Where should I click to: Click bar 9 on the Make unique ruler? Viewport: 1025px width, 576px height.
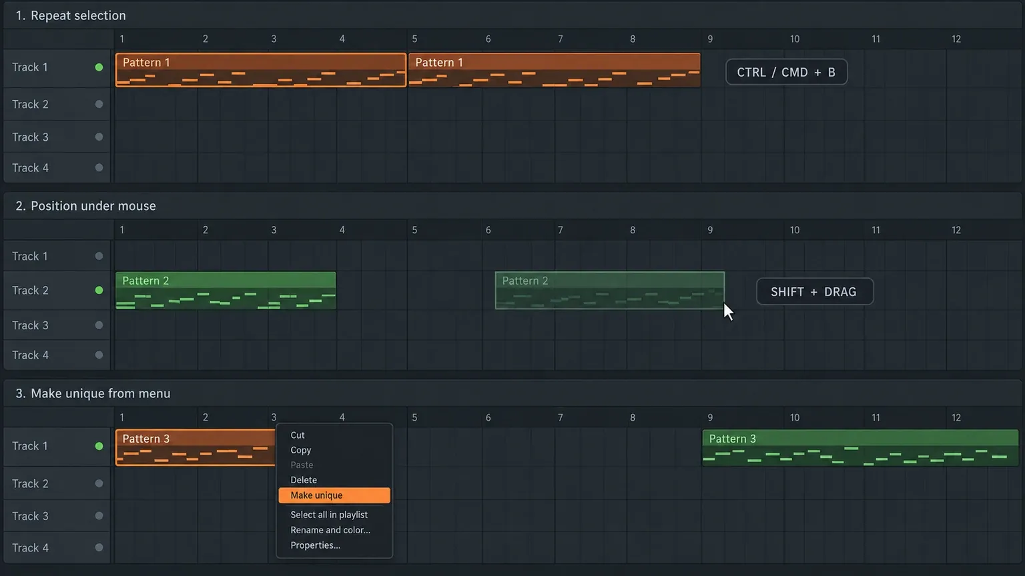pyautogui.click(x=710, y=417)
